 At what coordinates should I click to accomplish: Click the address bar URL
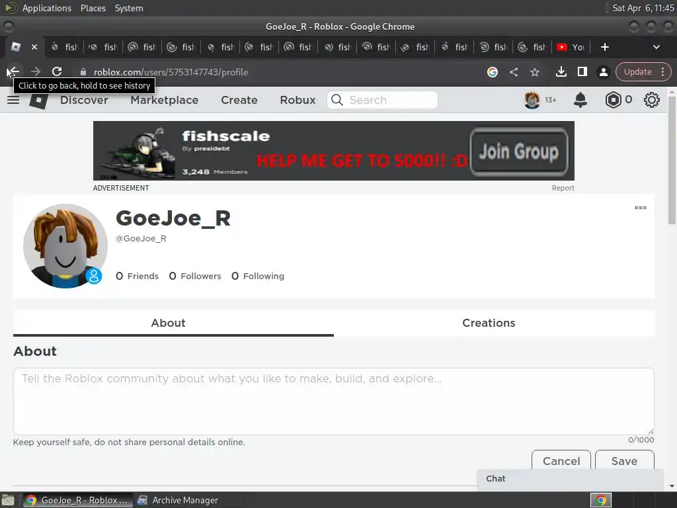pos(171,72)
